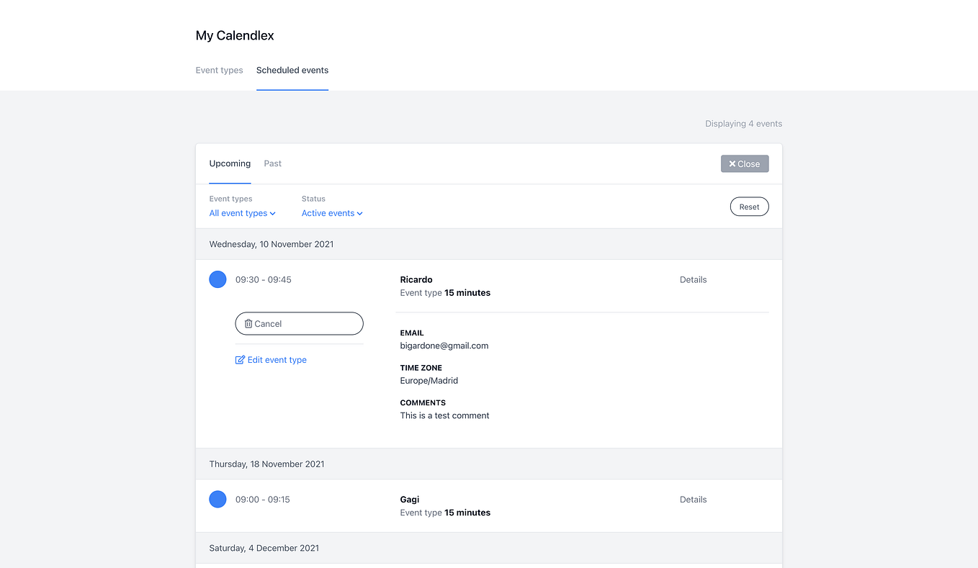Show Details for Gagi's event

693,499
